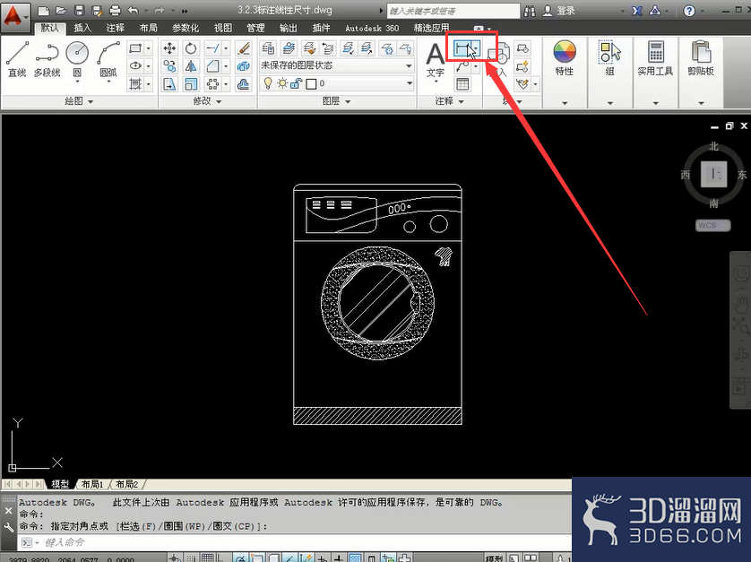This screenshot has height=562, width=751.
Task: Open the Trim tool dropdown arrow
Action: (226, 48)
